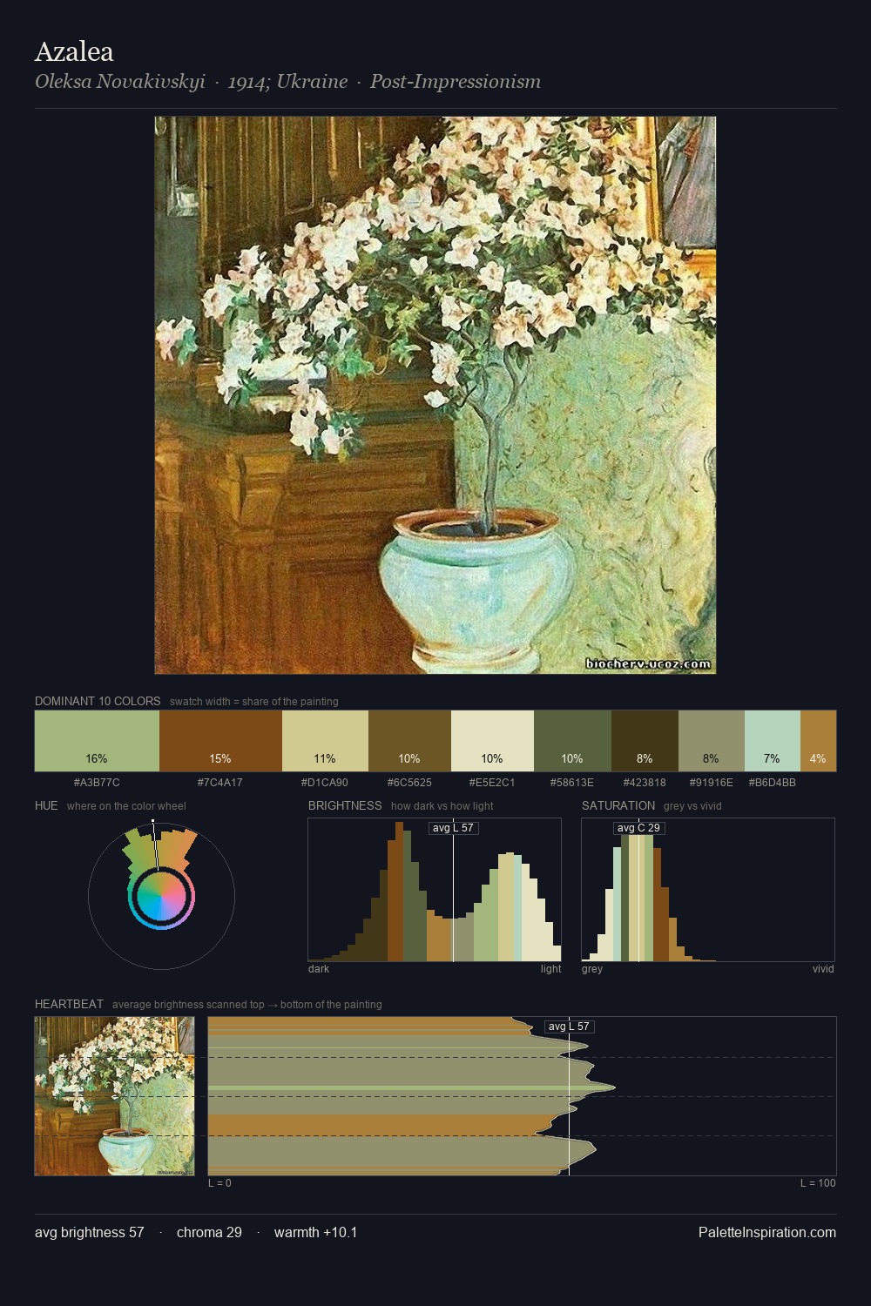Screen dimensions: 871x1306
Task: Click the 'warmth +10.1' footer stat
Action: [x=316, y=1233]
